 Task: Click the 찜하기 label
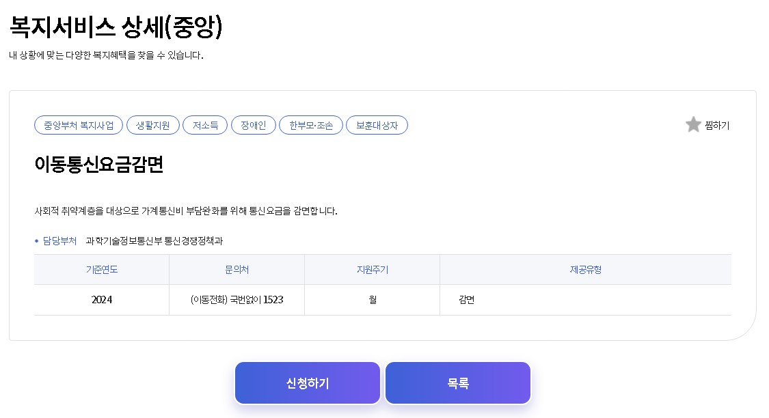(716, 126)
